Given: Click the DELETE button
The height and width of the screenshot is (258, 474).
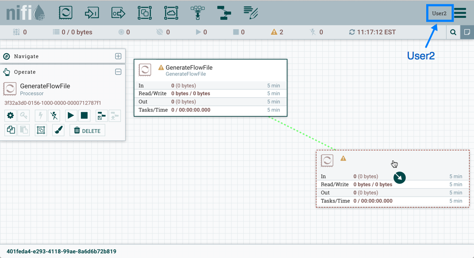Looking at the screenshot, I should pos(87,131).
